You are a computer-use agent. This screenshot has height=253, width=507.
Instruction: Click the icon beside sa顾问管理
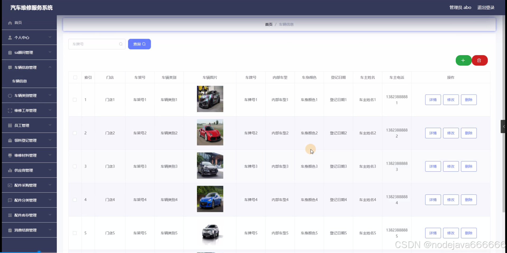pos(10,53)
